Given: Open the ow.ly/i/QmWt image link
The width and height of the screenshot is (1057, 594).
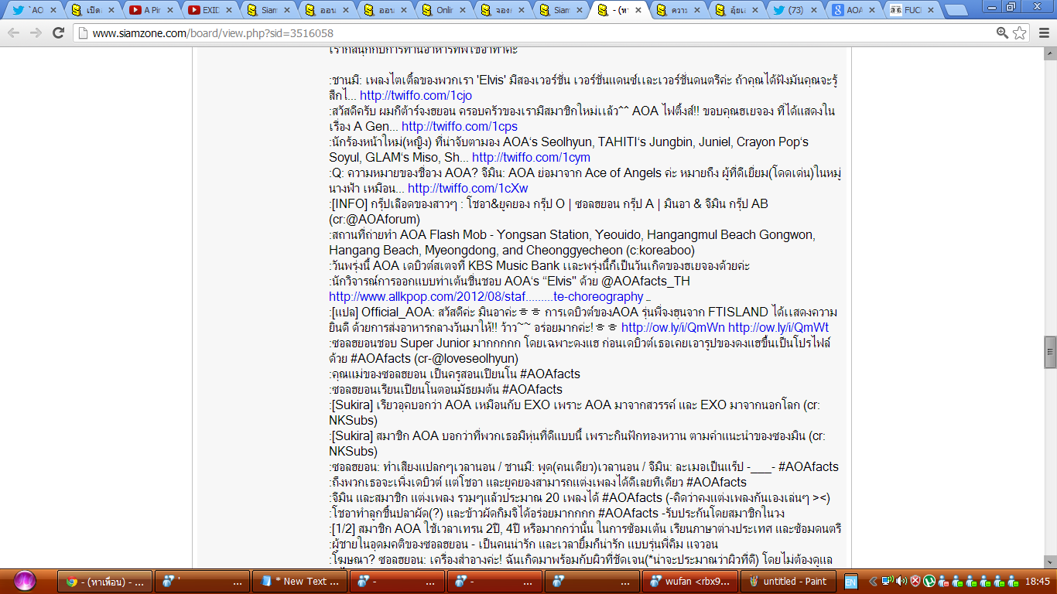Looking at the screenshot, I should 778,328.
